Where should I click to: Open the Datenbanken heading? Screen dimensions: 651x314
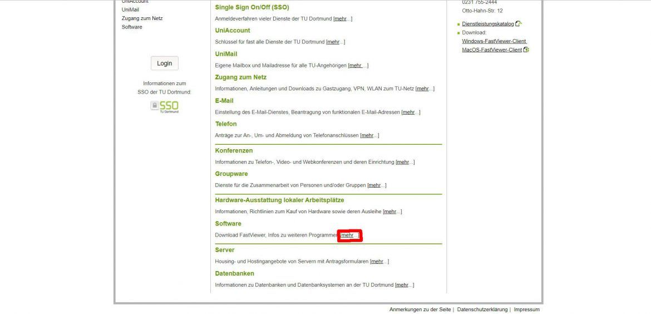tap(235, 273)
